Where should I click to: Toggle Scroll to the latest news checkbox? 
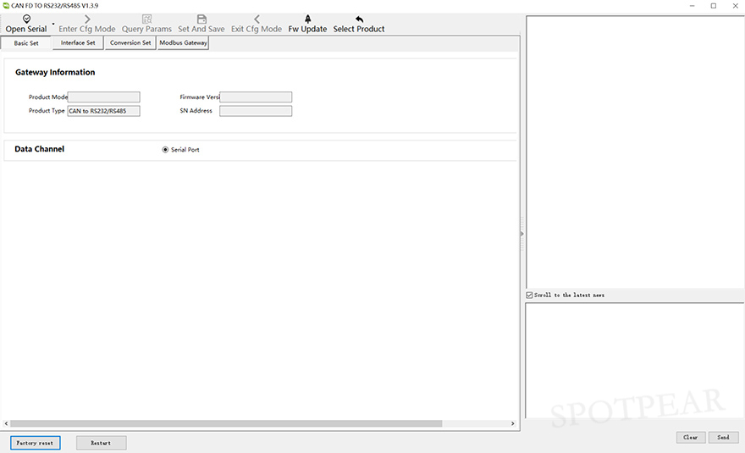pos(530,295)
